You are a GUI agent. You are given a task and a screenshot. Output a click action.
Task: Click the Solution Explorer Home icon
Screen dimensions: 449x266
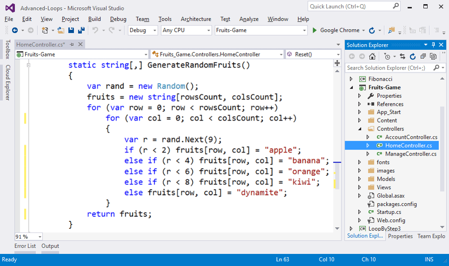372,56
